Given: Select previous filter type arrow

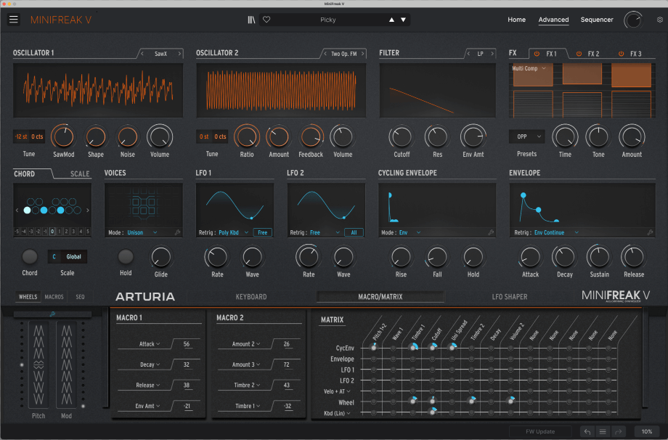Looking at the screenshot, I should tap(468, 54).
